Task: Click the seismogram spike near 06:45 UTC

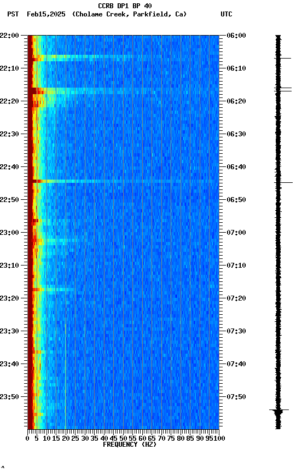Action: [283, 182]
